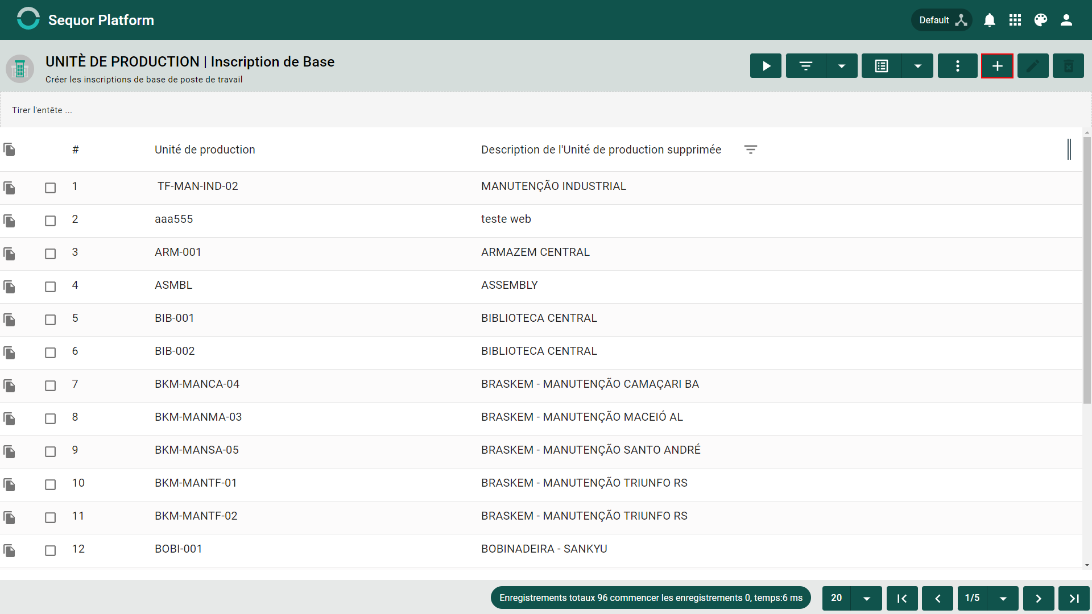Click the # column header
Image resolution: width=1092 pixels, height=614 pixels.
[x=75, y=150]
